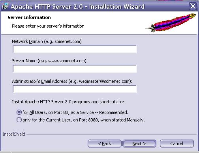Screen dimensions: 199x153
Task: Click the 'Server Information' heading
Action: (29, 17)
